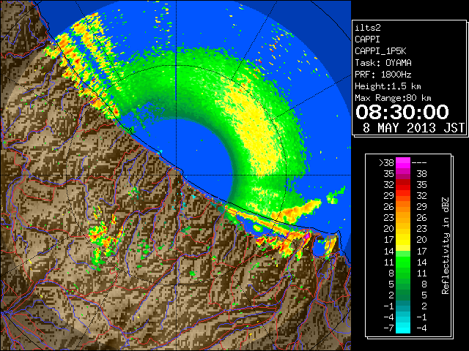Click the "Height:1.5 km" label

point(388,86)
